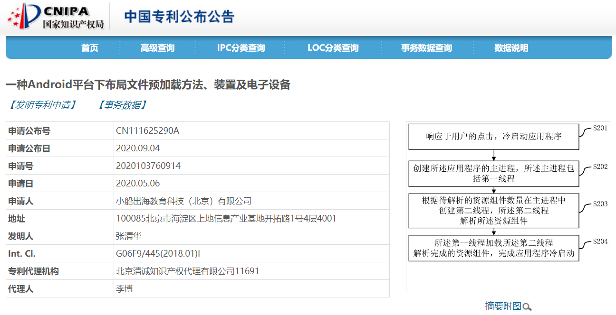Click the 【发明专利申请】 link

[42, 105]
